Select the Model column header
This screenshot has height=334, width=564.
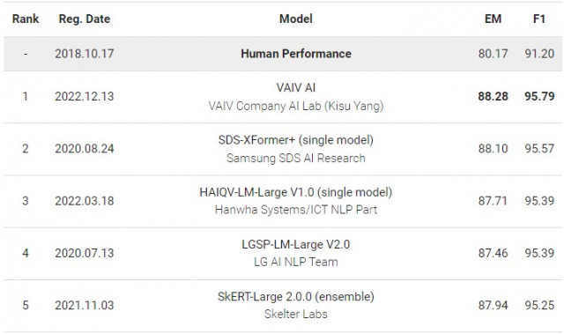296,19
